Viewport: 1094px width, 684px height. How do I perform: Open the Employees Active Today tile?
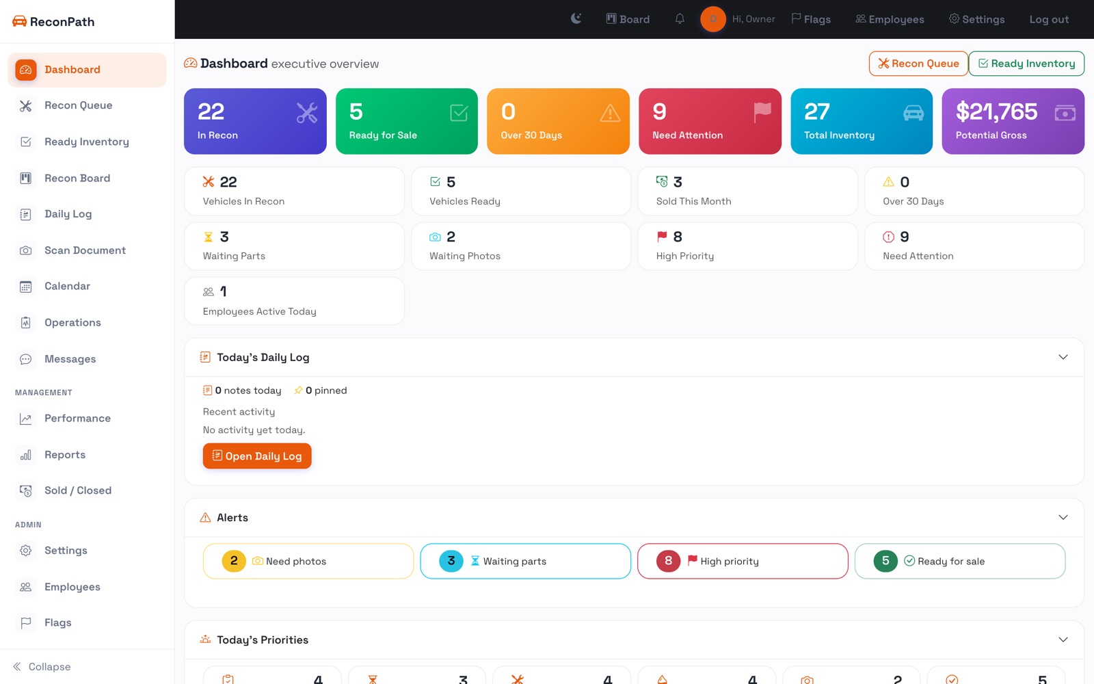click(294, 301)
